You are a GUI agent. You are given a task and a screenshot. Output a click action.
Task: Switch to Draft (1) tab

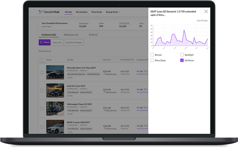point(93,35)
